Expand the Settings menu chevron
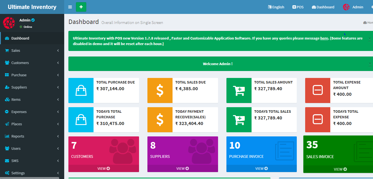Viewport: 373px width, 179px height. 58,173
